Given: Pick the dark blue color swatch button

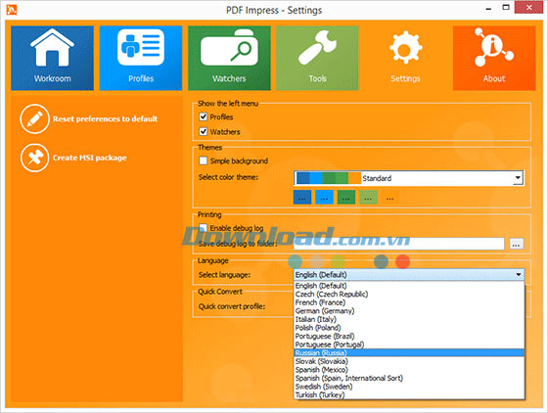Looking at the screenshot, I should [302, 198].
